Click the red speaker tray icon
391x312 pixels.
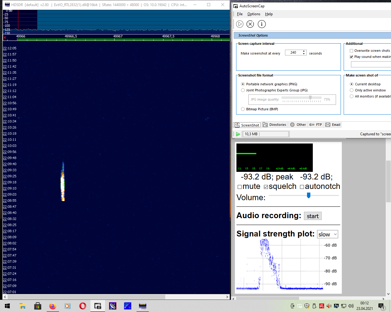(x=329, y=306)
